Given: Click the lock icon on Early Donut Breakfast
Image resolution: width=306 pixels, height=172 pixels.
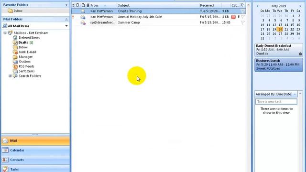Looking at the screenshot, I should click(x=300, y=54).
